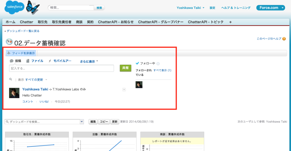Click the top 検索 search field
The height and width of the screenshot is (151, 291).
(x=71, y=8)
